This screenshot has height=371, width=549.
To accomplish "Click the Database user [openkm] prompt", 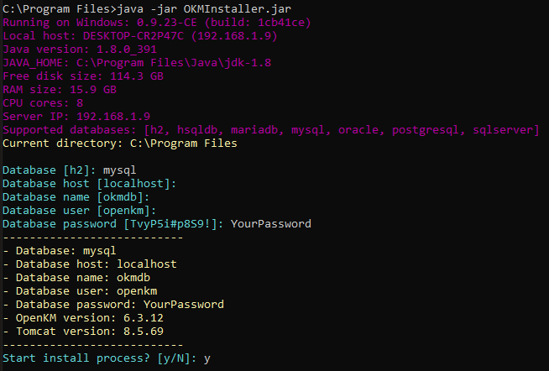I will click(x=83, y=211).
